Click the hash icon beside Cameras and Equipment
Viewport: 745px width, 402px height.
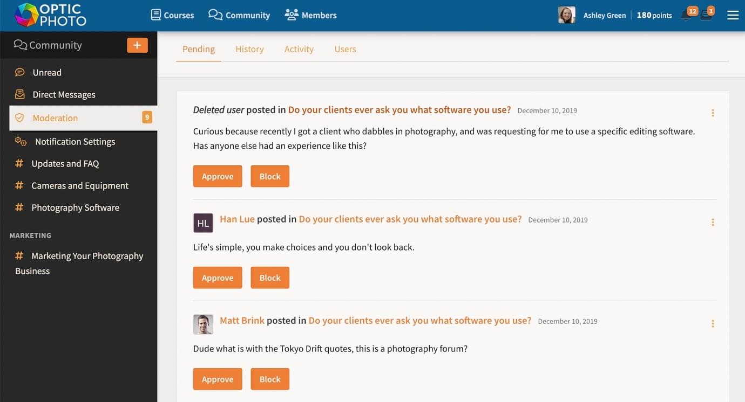(19, 185)
